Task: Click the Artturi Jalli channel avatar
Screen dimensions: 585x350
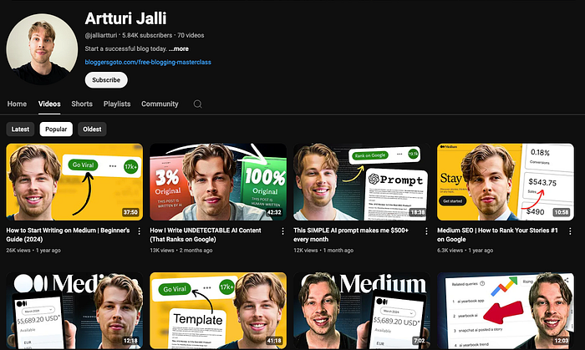Action: point(42,48)
